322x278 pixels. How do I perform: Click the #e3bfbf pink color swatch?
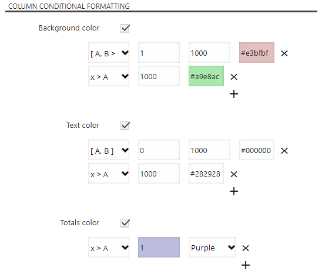click(257, 52)
